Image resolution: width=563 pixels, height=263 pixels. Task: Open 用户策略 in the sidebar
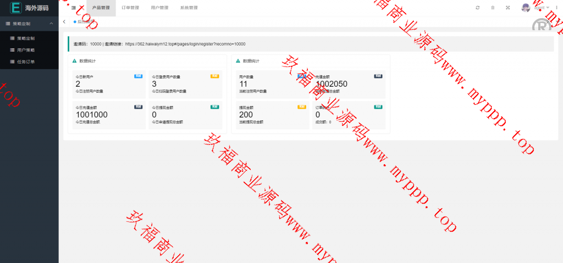pos(25,50)
